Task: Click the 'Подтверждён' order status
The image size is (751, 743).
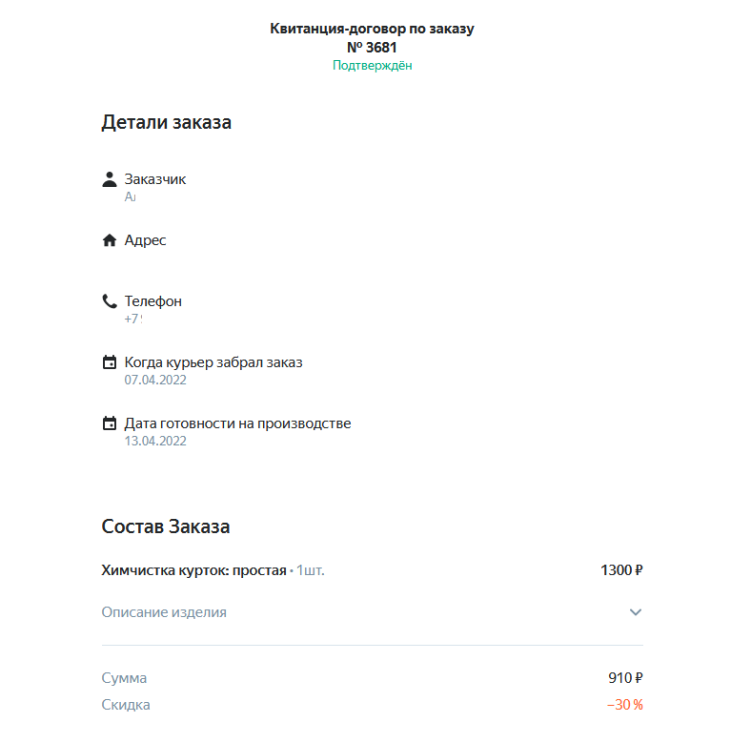Action: coord(372,66)
